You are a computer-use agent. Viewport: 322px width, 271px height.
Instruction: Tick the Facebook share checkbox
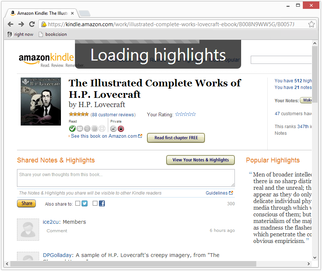coord(95,203)
